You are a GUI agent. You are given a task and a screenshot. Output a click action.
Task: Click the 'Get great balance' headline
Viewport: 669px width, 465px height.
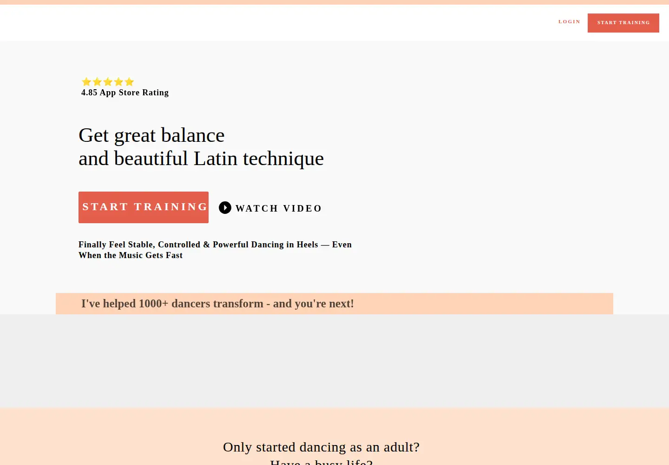pos(151,135)
